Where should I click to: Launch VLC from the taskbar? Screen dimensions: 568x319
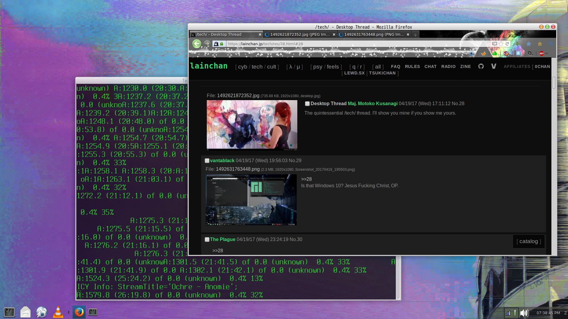[x=58, y=312]
